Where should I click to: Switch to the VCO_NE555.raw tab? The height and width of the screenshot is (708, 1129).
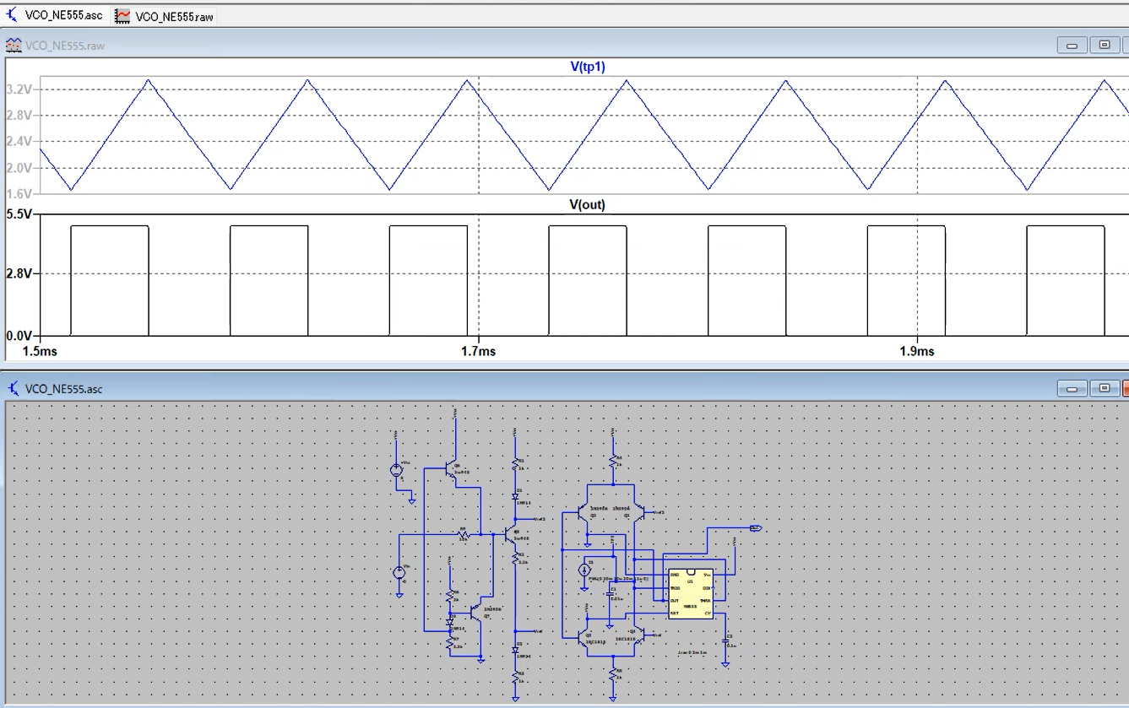166,16
